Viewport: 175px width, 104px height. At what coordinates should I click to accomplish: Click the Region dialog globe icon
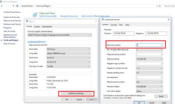[x=27, y=21]
